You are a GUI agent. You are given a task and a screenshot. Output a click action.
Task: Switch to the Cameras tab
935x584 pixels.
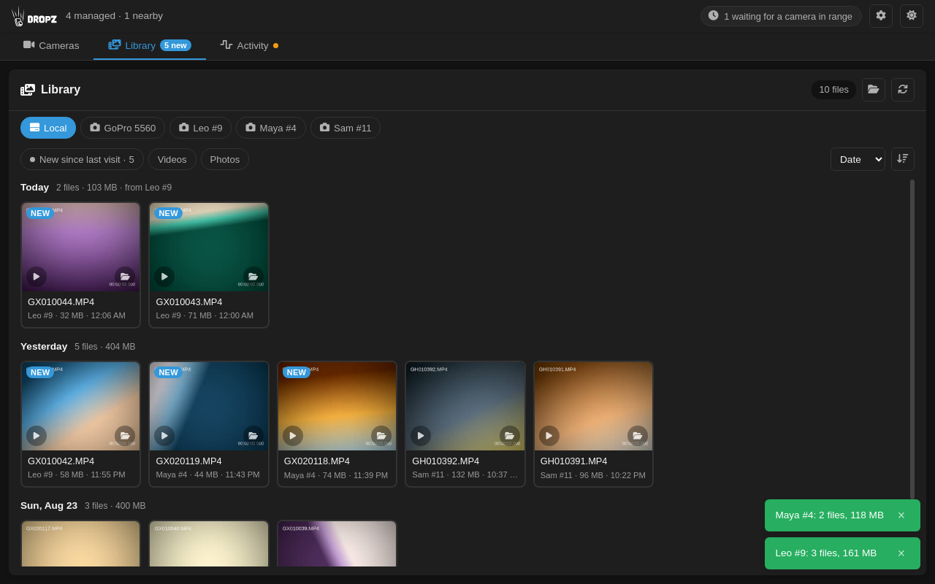coord(51,45)
